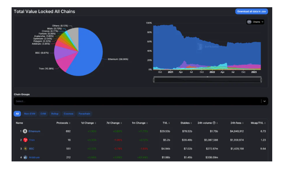Viewport: 282px width, 169px height.
Task: Expand the Chain Groups dropdown arrow
Action: pyautogui.click(x=265, y=101)
